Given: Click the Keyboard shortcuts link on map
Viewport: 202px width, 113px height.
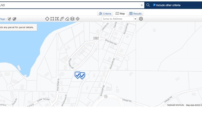Looking at the screenshot, I should (176, 105).
